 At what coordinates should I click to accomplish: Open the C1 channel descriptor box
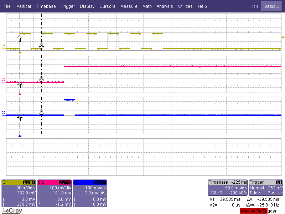click(19, 193)
